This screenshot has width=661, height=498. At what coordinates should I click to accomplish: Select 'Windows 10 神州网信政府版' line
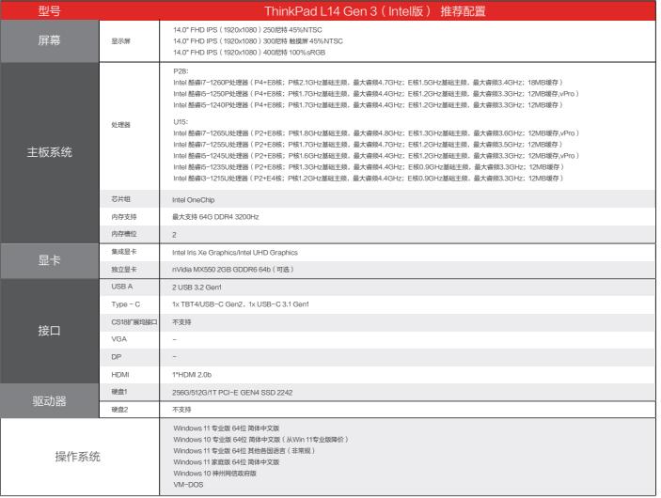214,474
